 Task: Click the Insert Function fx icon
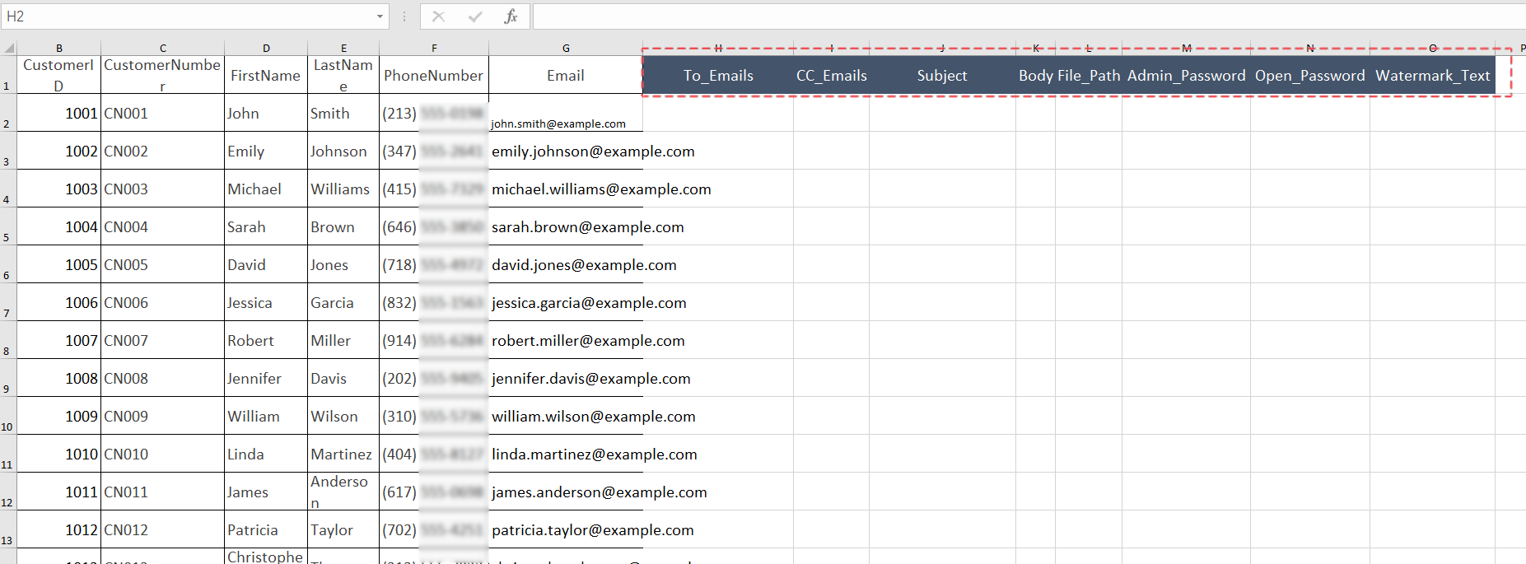point(511,16)
